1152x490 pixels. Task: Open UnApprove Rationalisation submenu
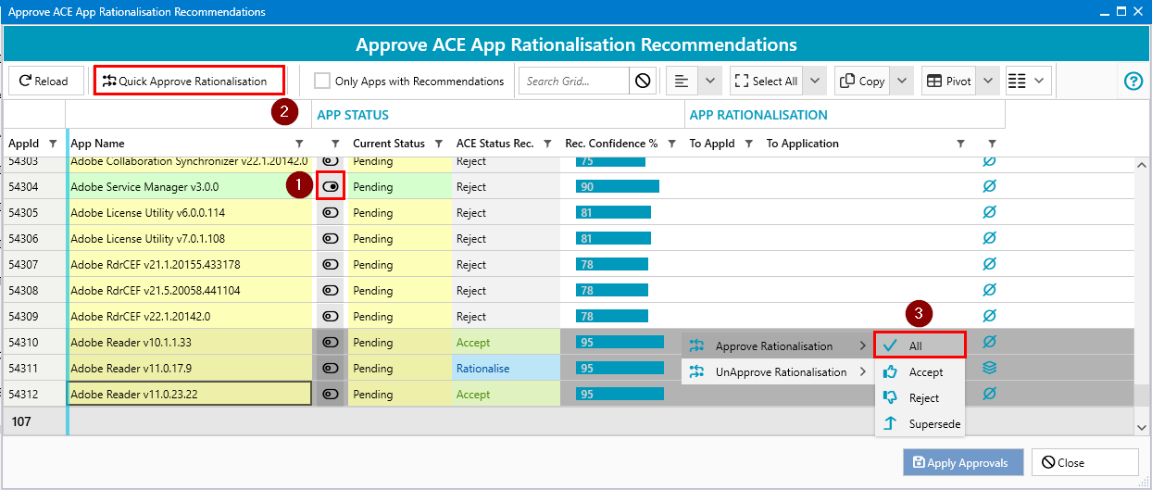(778, 372)
